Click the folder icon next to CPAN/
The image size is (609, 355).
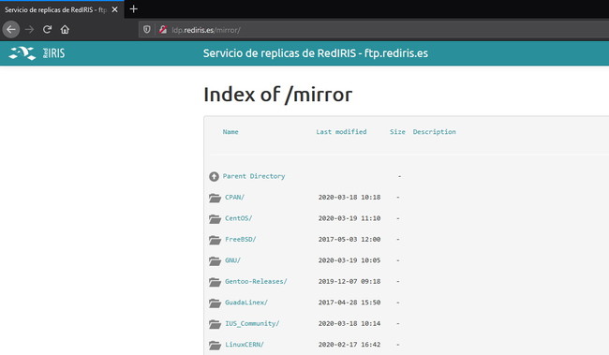215,198
